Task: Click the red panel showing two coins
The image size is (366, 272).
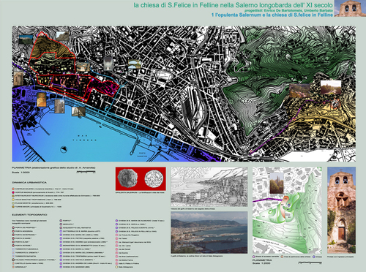Action: (141, 178)
